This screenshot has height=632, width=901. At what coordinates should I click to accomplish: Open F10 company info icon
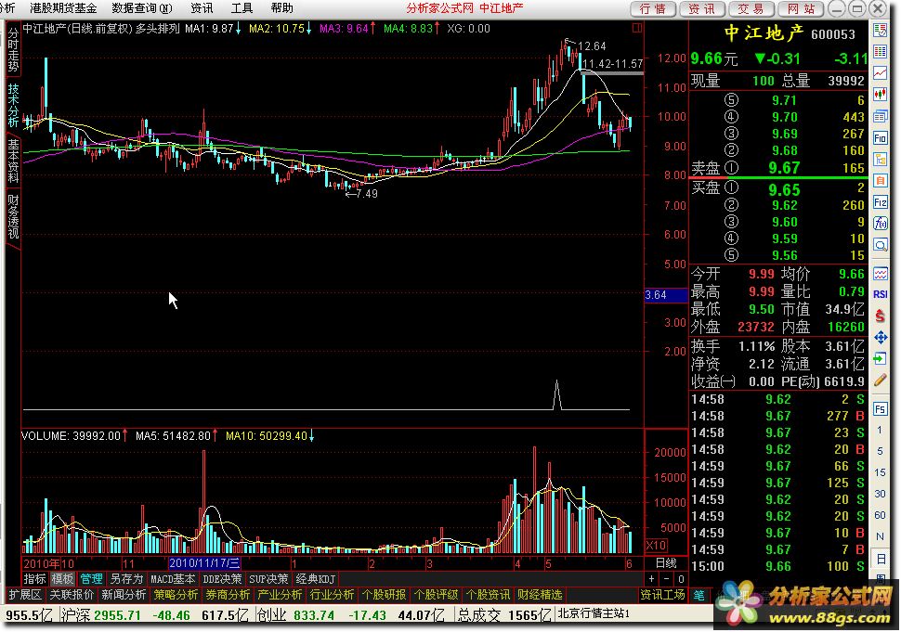[x=880, y=137]
